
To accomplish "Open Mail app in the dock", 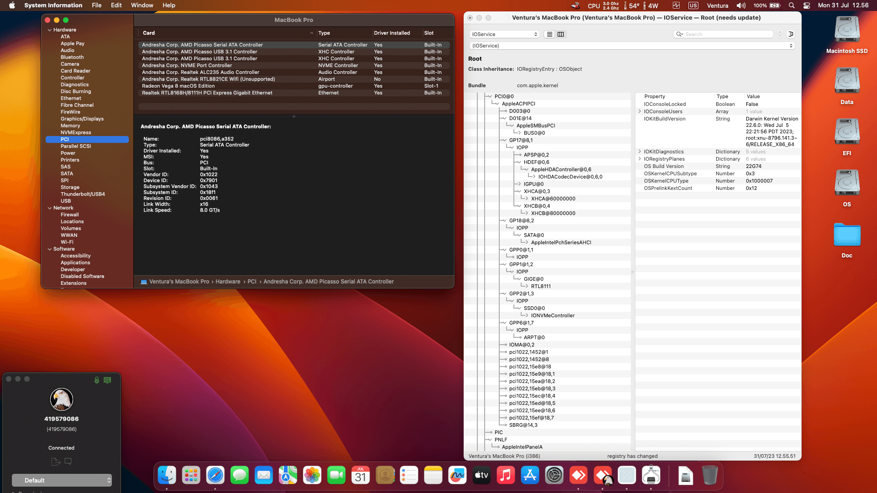I will click(x=264, y=476).
